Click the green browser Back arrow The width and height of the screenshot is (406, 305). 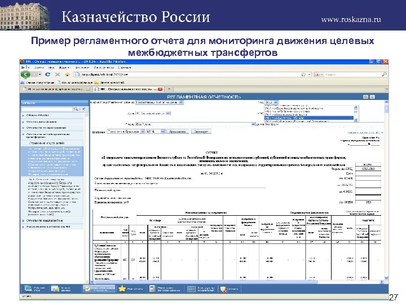pyautogui.click(x=25, y=75)
